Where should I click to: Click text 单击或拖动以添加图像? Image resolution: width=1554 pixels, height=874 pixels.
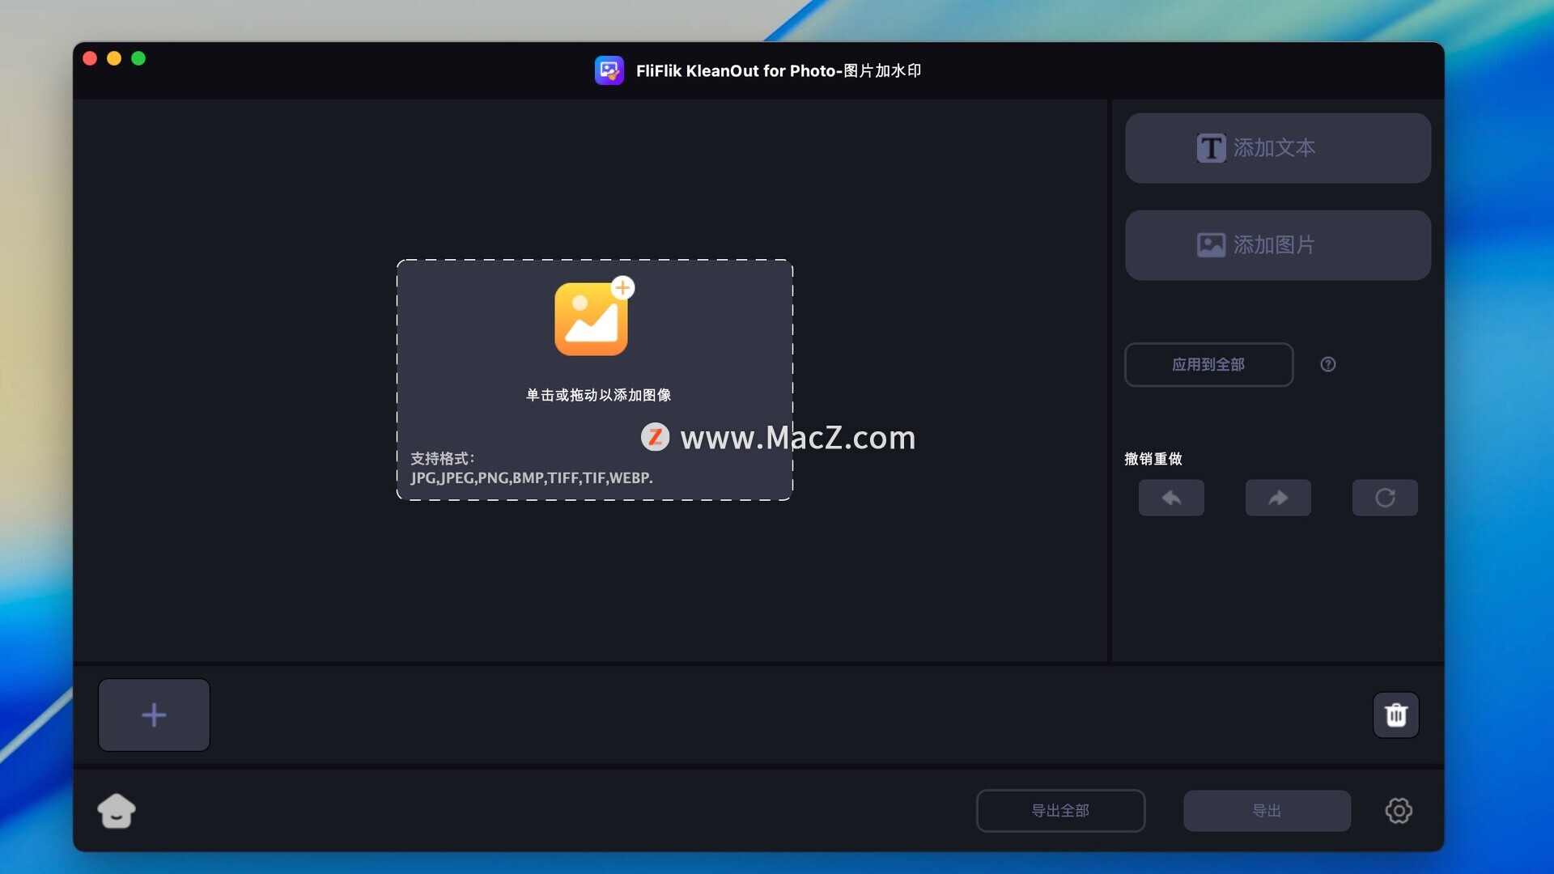point(599,395)
